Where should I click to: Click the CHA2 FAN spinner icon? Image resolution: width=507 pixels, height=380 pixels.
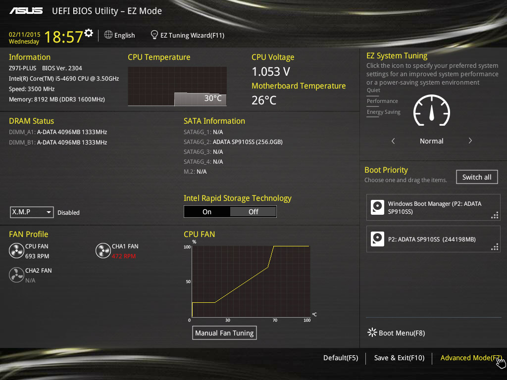(x=16, y=275)
